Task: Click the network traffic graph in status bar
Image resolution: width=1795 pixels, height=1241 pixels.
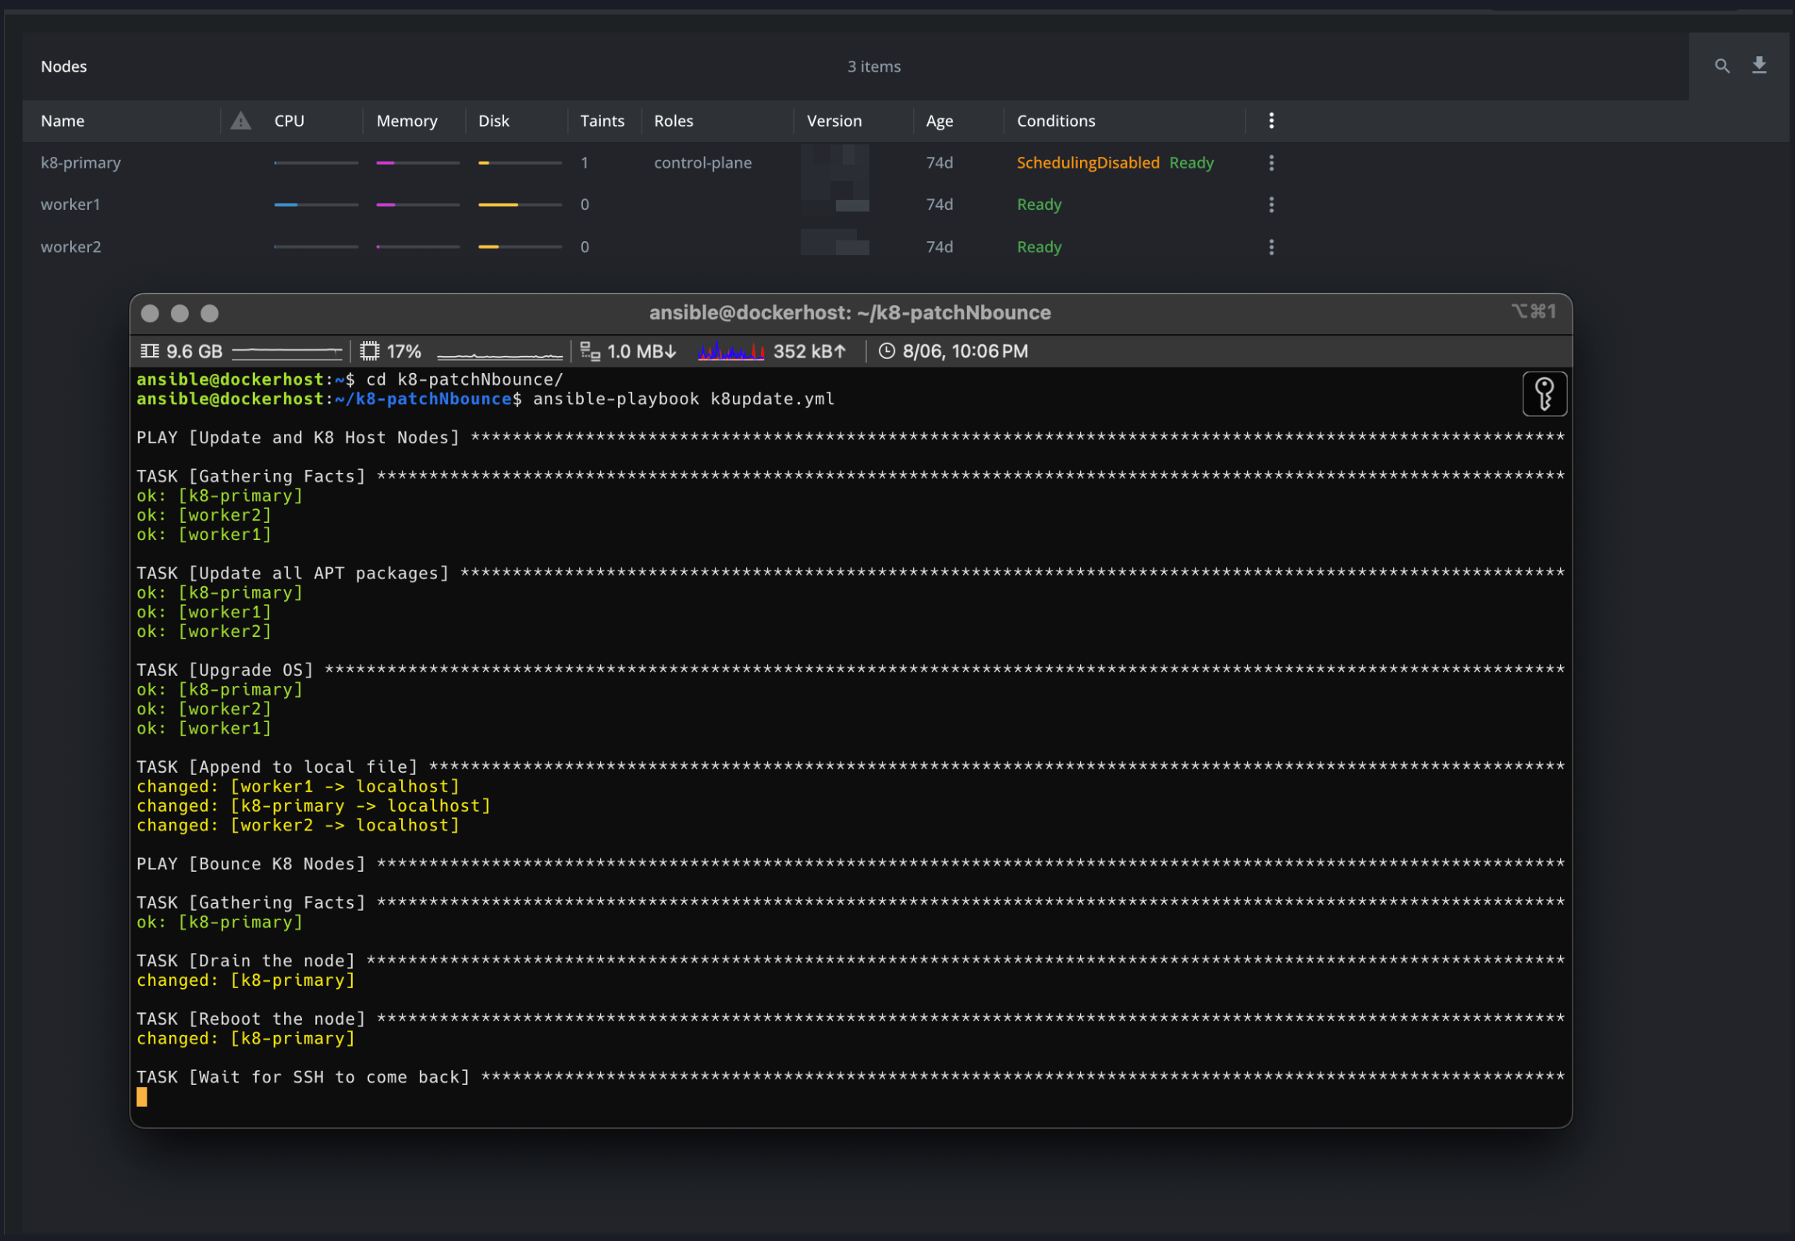Action: coord(730,351)
